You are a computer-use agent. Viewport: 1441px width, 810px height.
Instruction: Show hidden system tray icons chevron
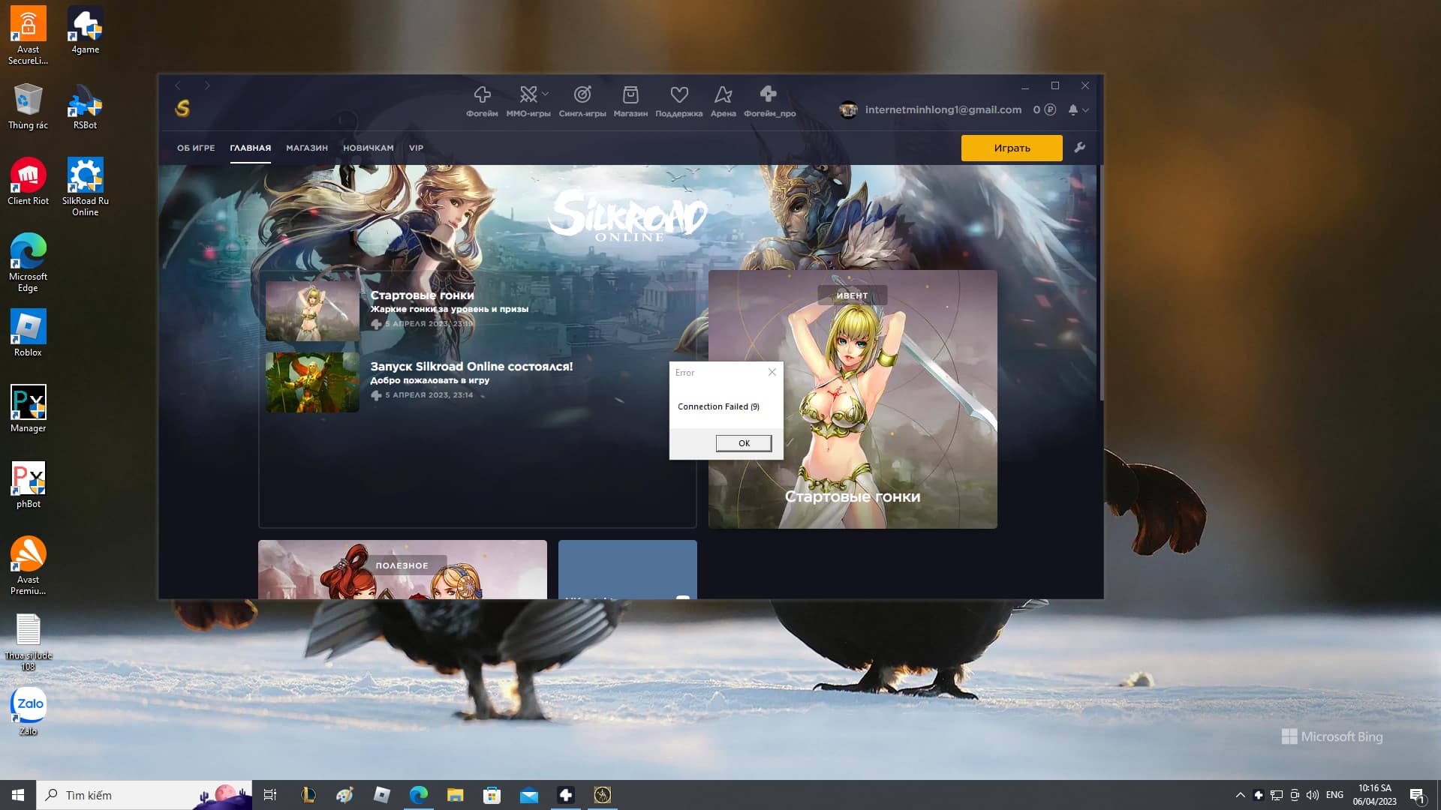[x=1240, y=795]
